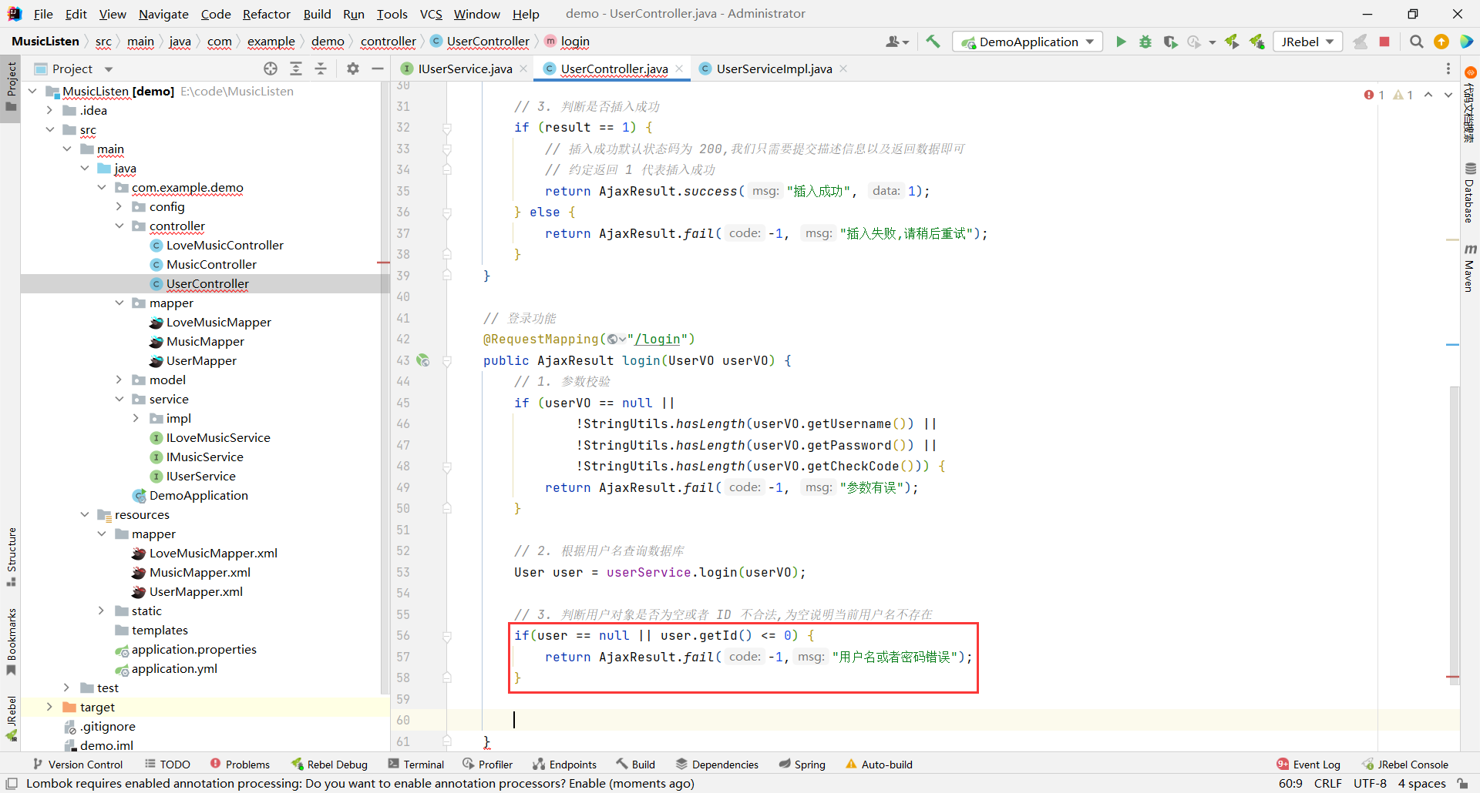
Task: Click the Debug bug icon
Action: point(1145,42)
